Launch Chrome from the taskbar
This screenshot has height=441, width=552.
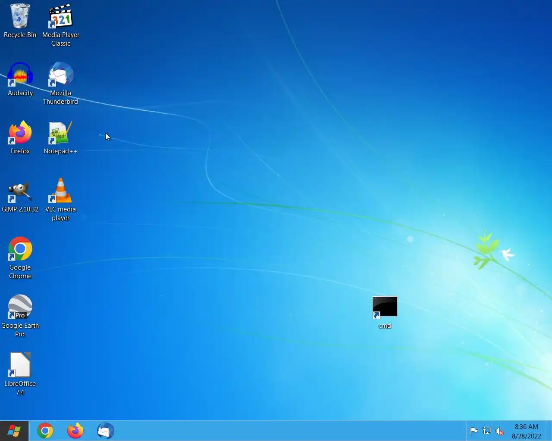(45, 431)
